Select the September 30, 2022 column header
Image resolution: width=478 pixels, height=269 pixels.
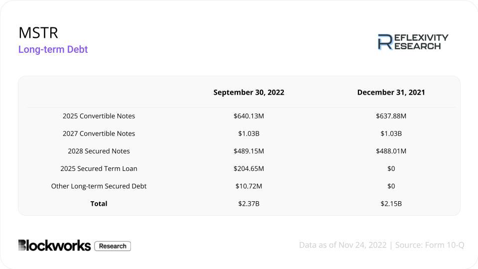tap(248, 92)
